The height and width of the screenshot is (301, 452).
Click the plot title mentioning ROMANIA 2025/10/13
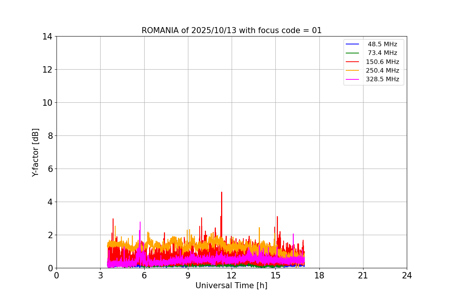point(232,30)
